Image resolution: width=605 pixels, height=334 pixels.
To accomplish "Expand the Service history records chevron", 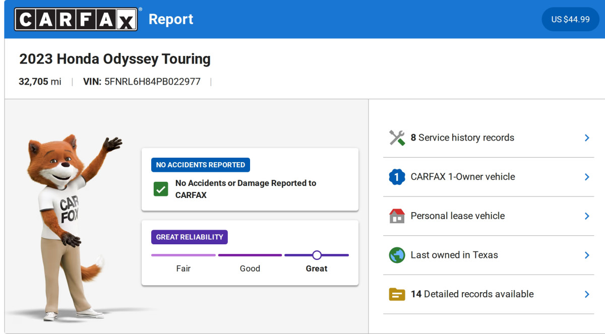I will coord(587,138).
